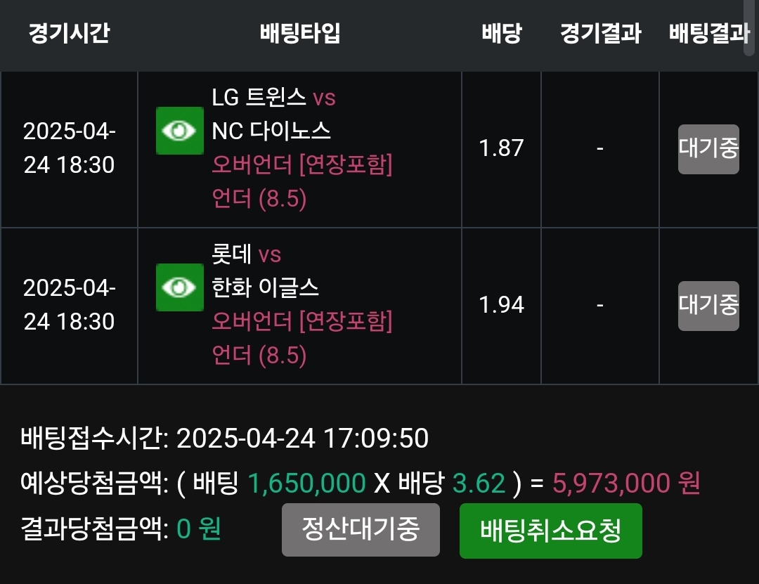Click 대기중 status for 롯데 bet
Viewport: 759px width, 584px height.
pos(708,305)
